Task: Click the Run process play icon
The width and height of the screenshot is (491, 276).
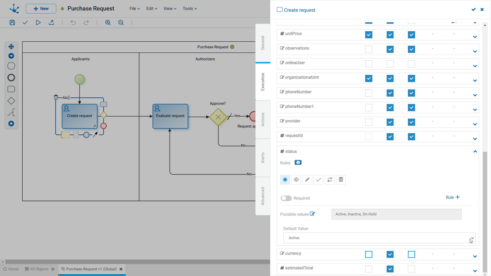Action: tap(38, 22)
